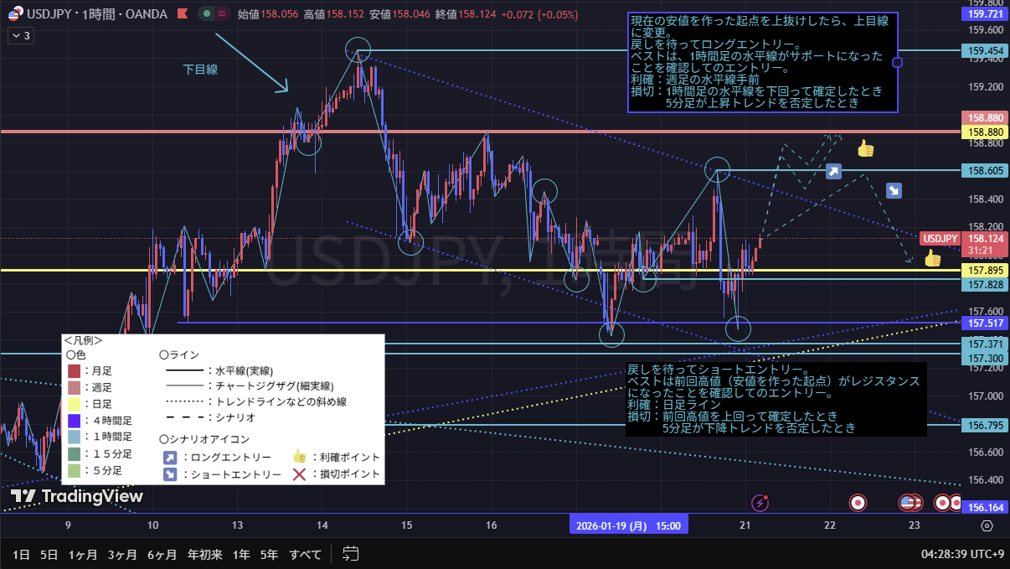Open chart settings gear on time axis
The height and width of the screenshot is (569, 1010).
(987, 525)
